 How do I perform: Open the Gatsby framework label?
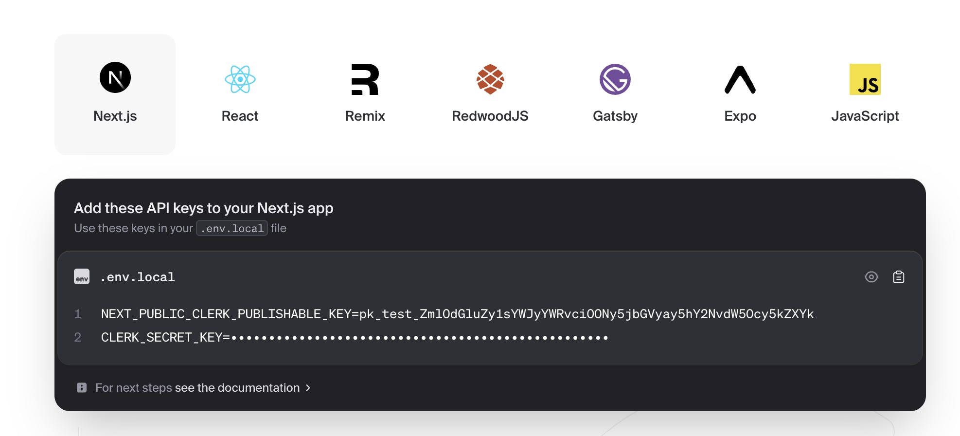point(615,116)
